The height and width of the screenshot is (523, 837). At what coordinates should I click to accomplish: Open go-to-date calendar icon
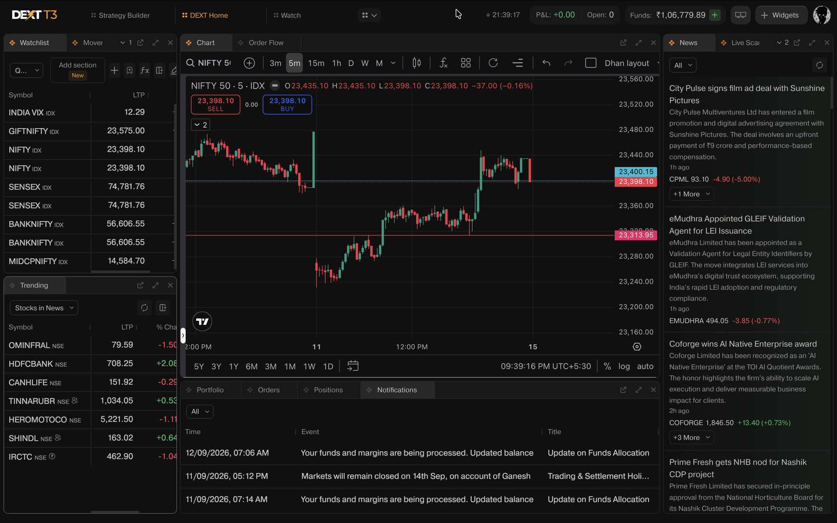(353, 366)
